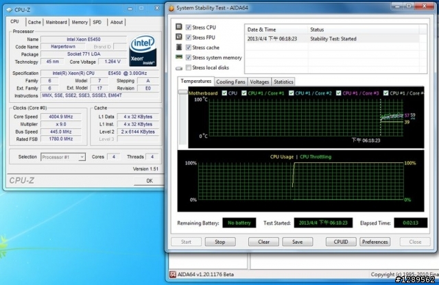Click the Motherboard temperature legend label
Screen dimensions: 439x285
click(x=203, y=93)
